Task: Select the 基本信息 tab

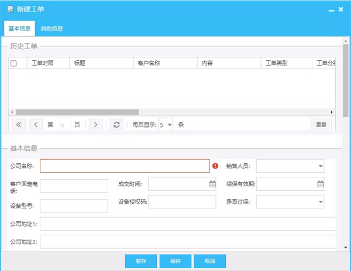Action: click(x=19, y=28)
